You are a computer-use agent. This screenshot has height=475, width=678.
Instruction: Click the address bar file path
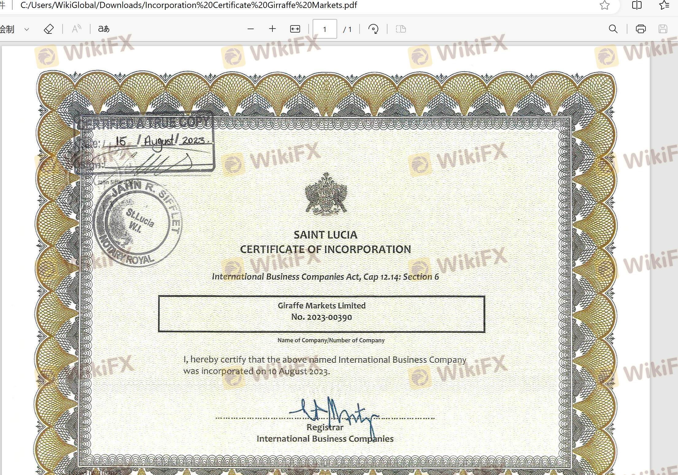[x=189, y=5]
